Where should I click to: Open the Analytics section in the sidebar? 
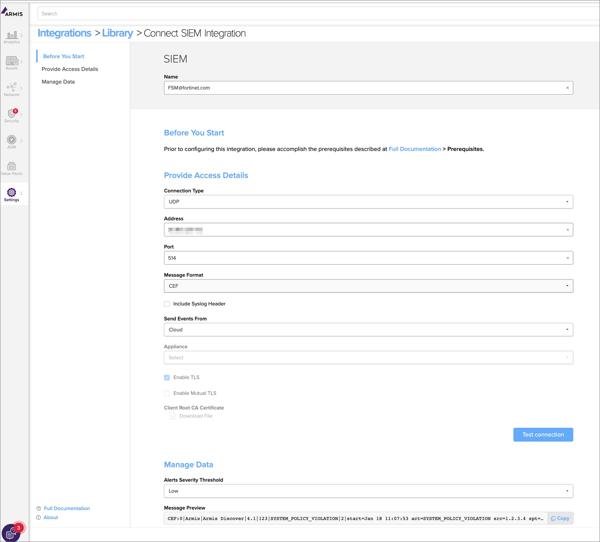coord(12,37)
